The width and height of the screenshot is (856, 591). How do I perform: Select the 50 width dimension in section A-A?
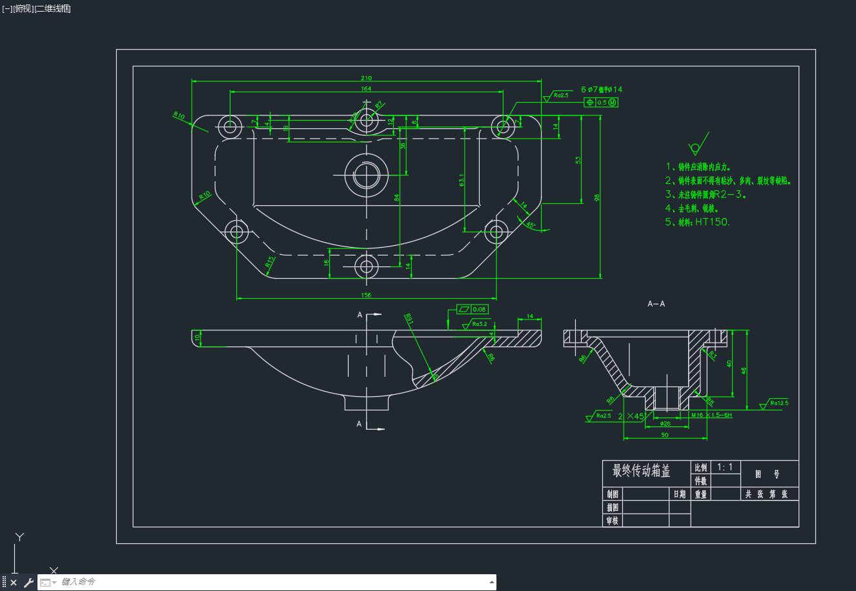pos(665,435)
